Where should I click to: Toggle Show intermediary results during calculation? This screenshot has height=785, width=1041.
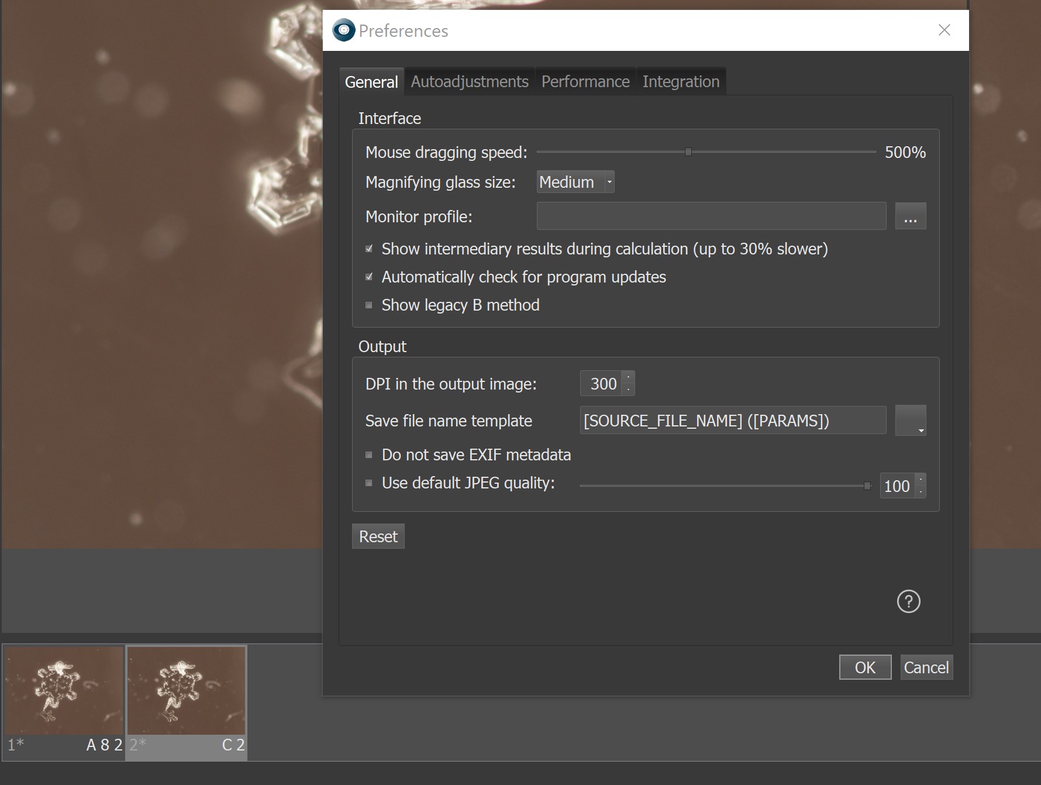click(x=369, y=249)
